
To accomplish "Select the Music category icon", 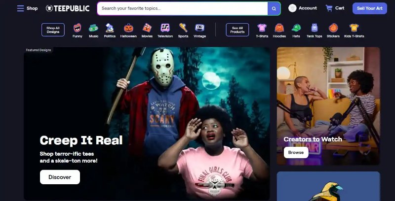I will 93,28.
